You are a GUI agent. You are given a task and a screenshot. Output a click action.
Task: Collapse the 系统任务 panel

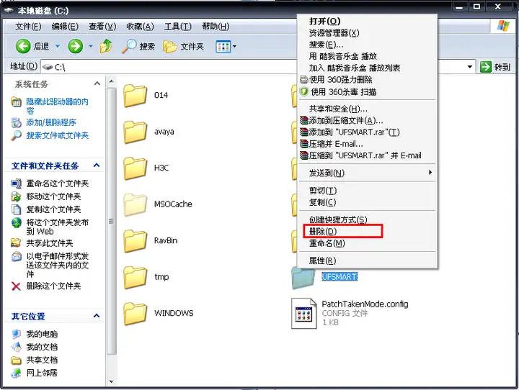pyautogui.click(x=97, y=83)
